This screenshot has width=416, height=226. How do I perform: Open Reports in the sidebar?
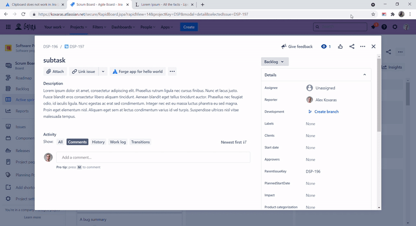pyautogui.click(x=22, y=111)
